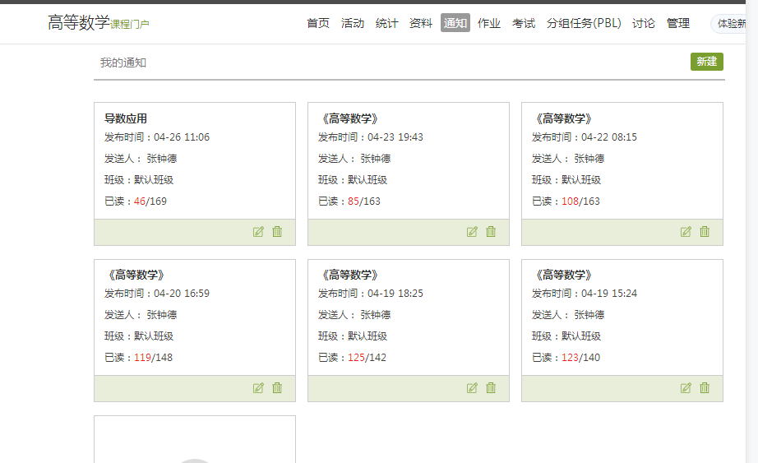Image resolution: width=758 pixels, height=463 pixels.
Task: Edit the notification published 04-23 19:43
Action: 472,232
